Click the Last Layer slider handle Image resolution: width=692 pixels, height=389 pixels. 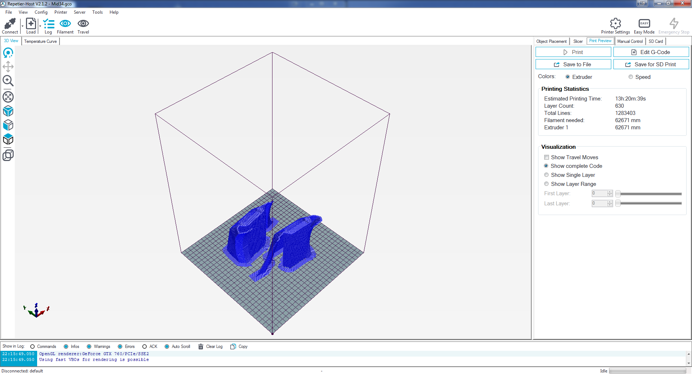618,204
